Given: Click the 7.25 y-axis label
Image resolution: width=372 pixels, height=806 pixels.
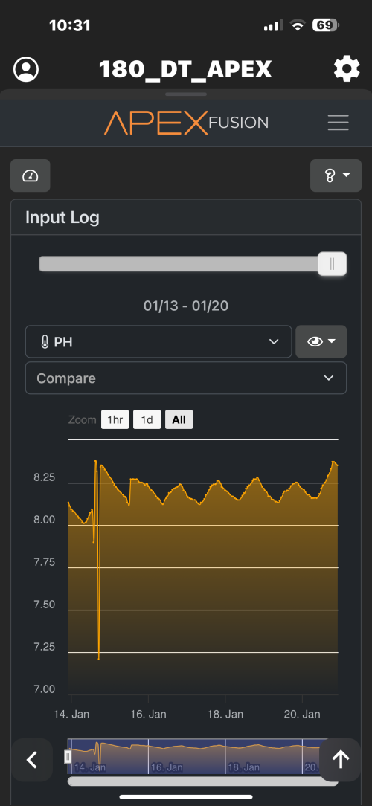Looking at the screenshot, I should (44, 647).
